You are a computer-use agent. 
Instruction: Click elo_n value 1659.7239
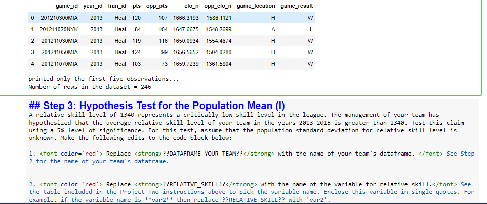tap(186, 64)
